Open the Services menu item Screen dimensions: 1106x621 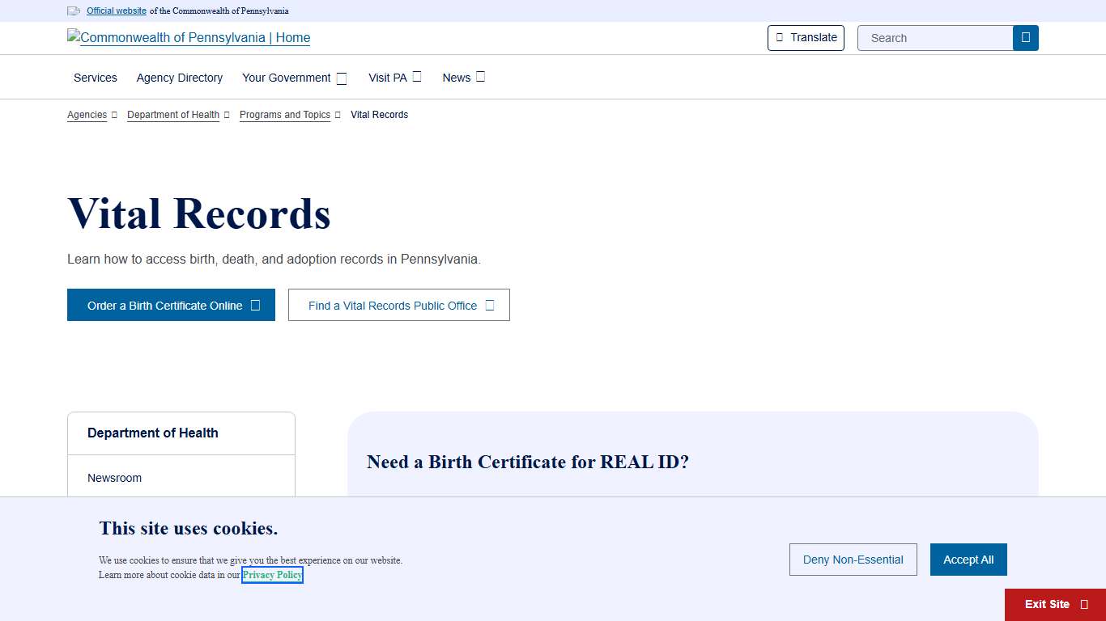(x=95, y=78)
